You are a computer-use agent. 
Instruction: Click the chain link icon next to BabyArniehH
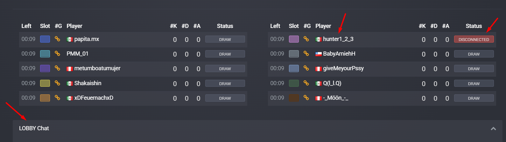306,53
